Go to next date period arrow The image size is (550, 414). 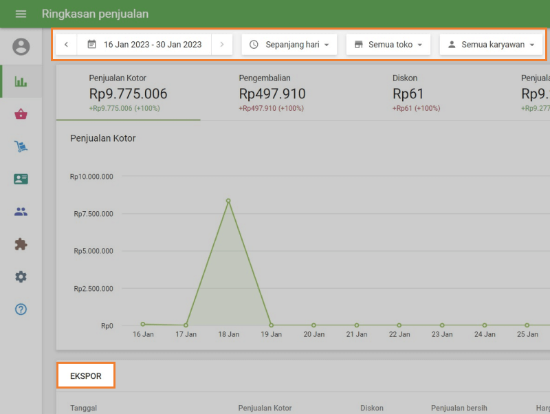point(221,45)
